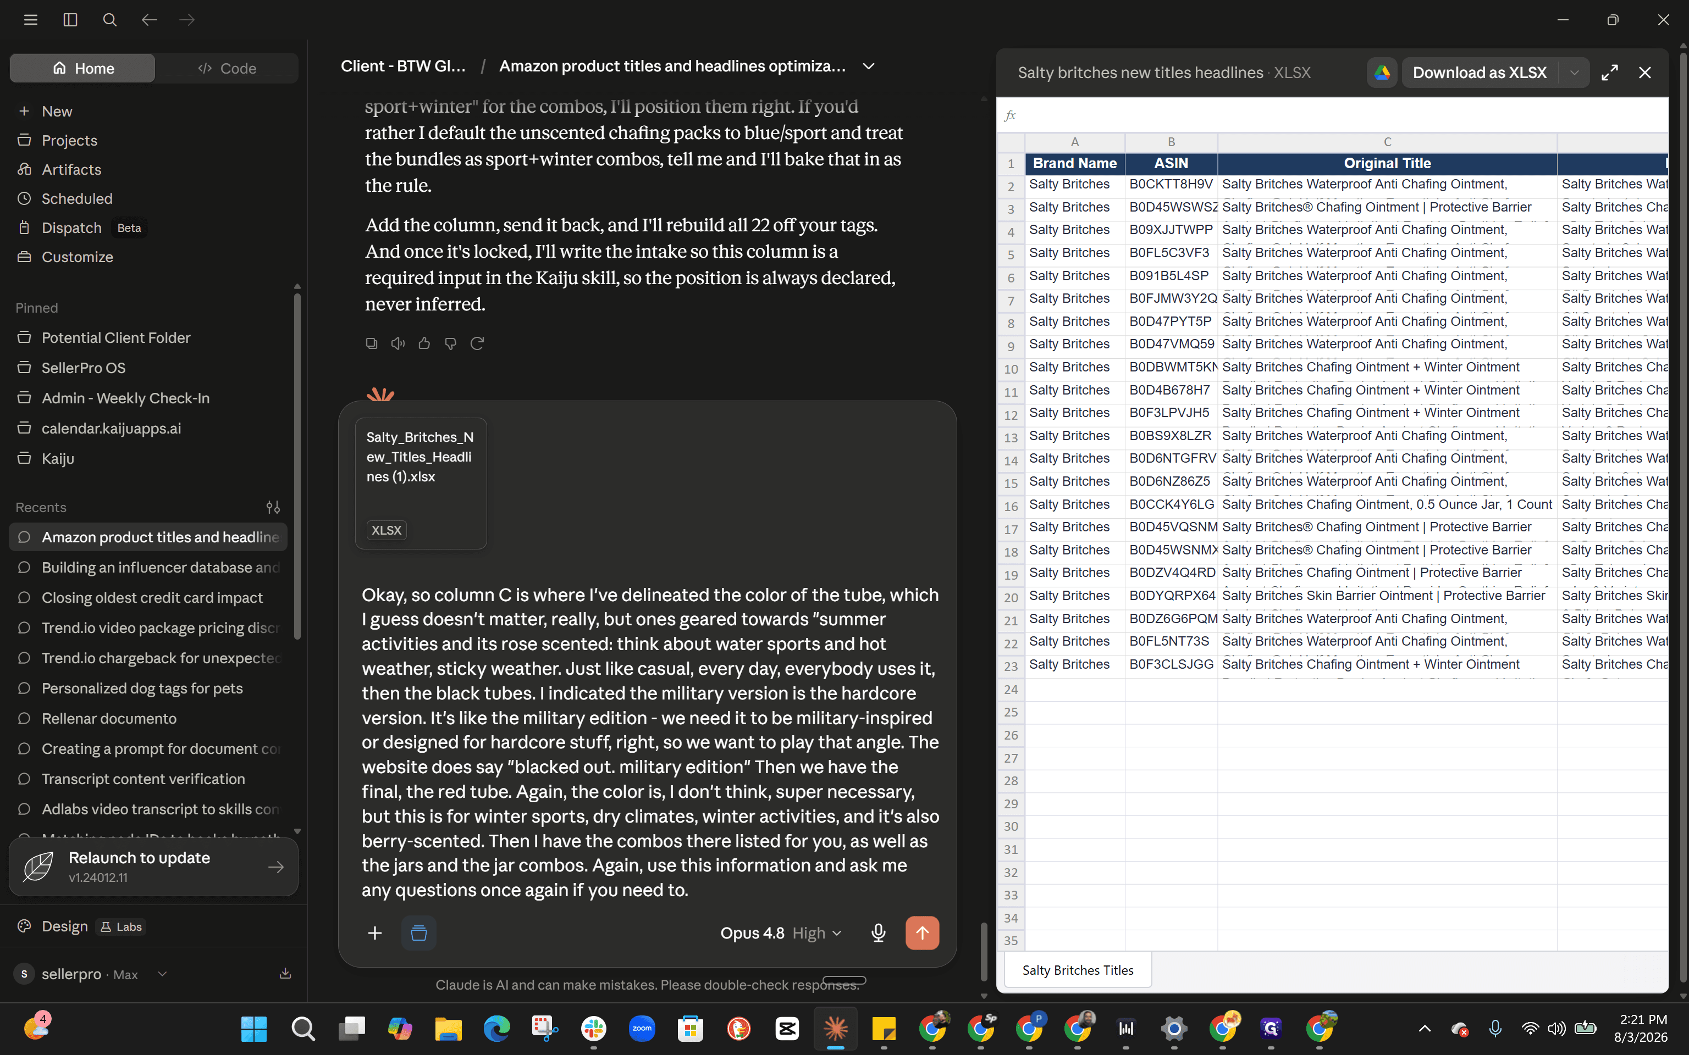Expand the spreadsheet preview to fullscreen
Image resolution: width=1689 pixels, height=1055 pixels.
point(1609,73)
